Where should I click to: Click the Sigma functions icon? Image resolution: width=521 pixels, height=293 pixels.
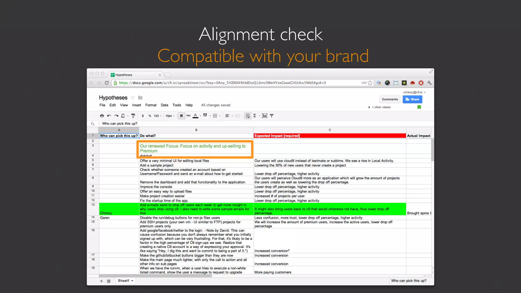coord(255,116)
